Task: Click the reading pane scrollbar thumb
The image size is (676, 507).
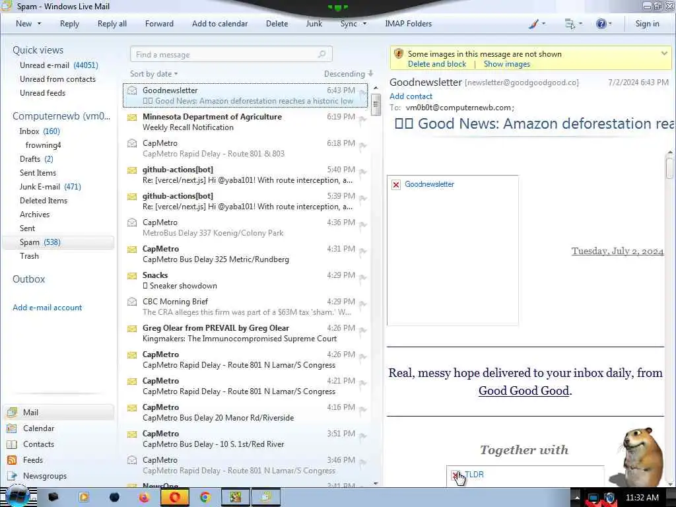Action: click(669, 168)
